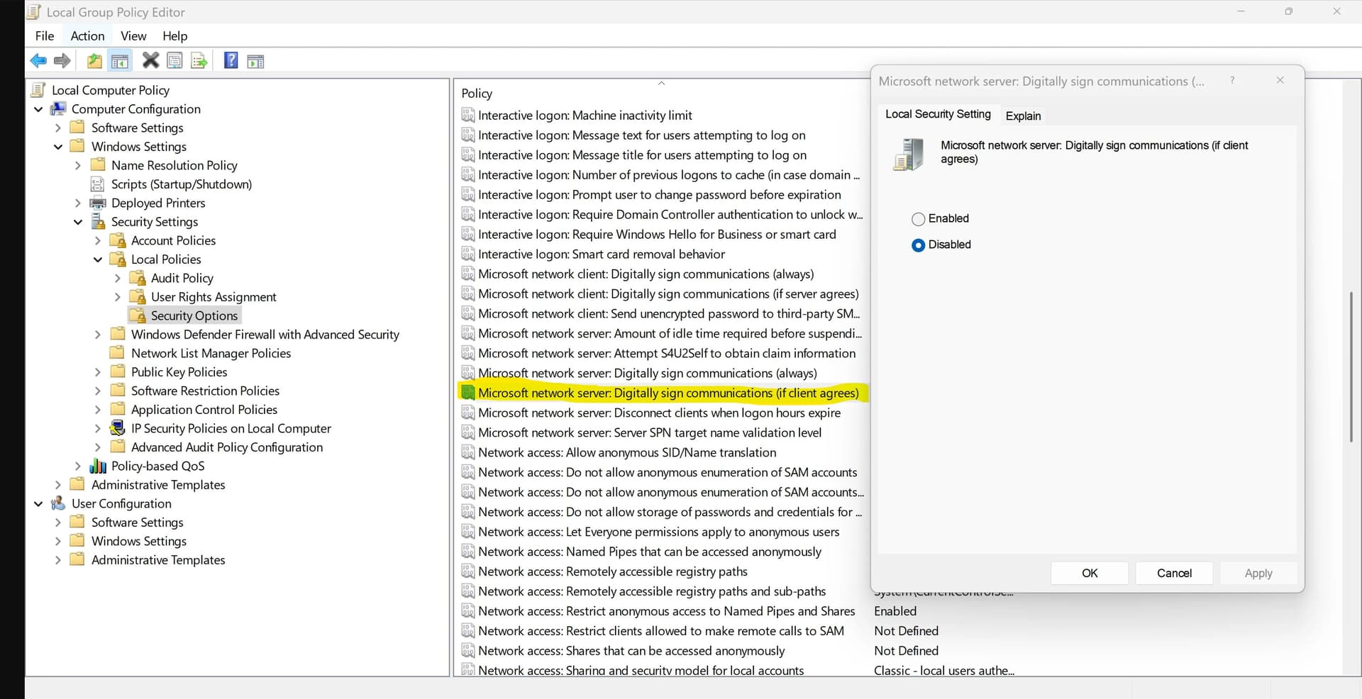The image size is (1362, 699).
Task: Click the policy list vertical scrollbar
Action: pos(1351,367)
